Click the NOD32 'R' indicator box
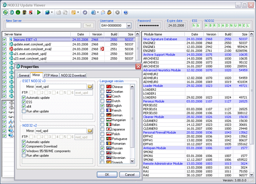Screen dimensions: 256x184 coord(214,26)
